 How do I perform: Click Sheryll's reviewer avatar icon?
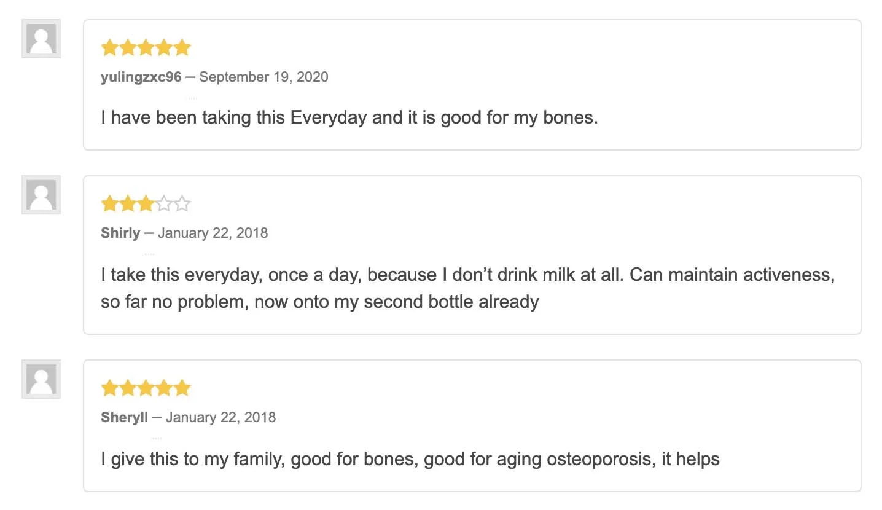tap(41, 379)
